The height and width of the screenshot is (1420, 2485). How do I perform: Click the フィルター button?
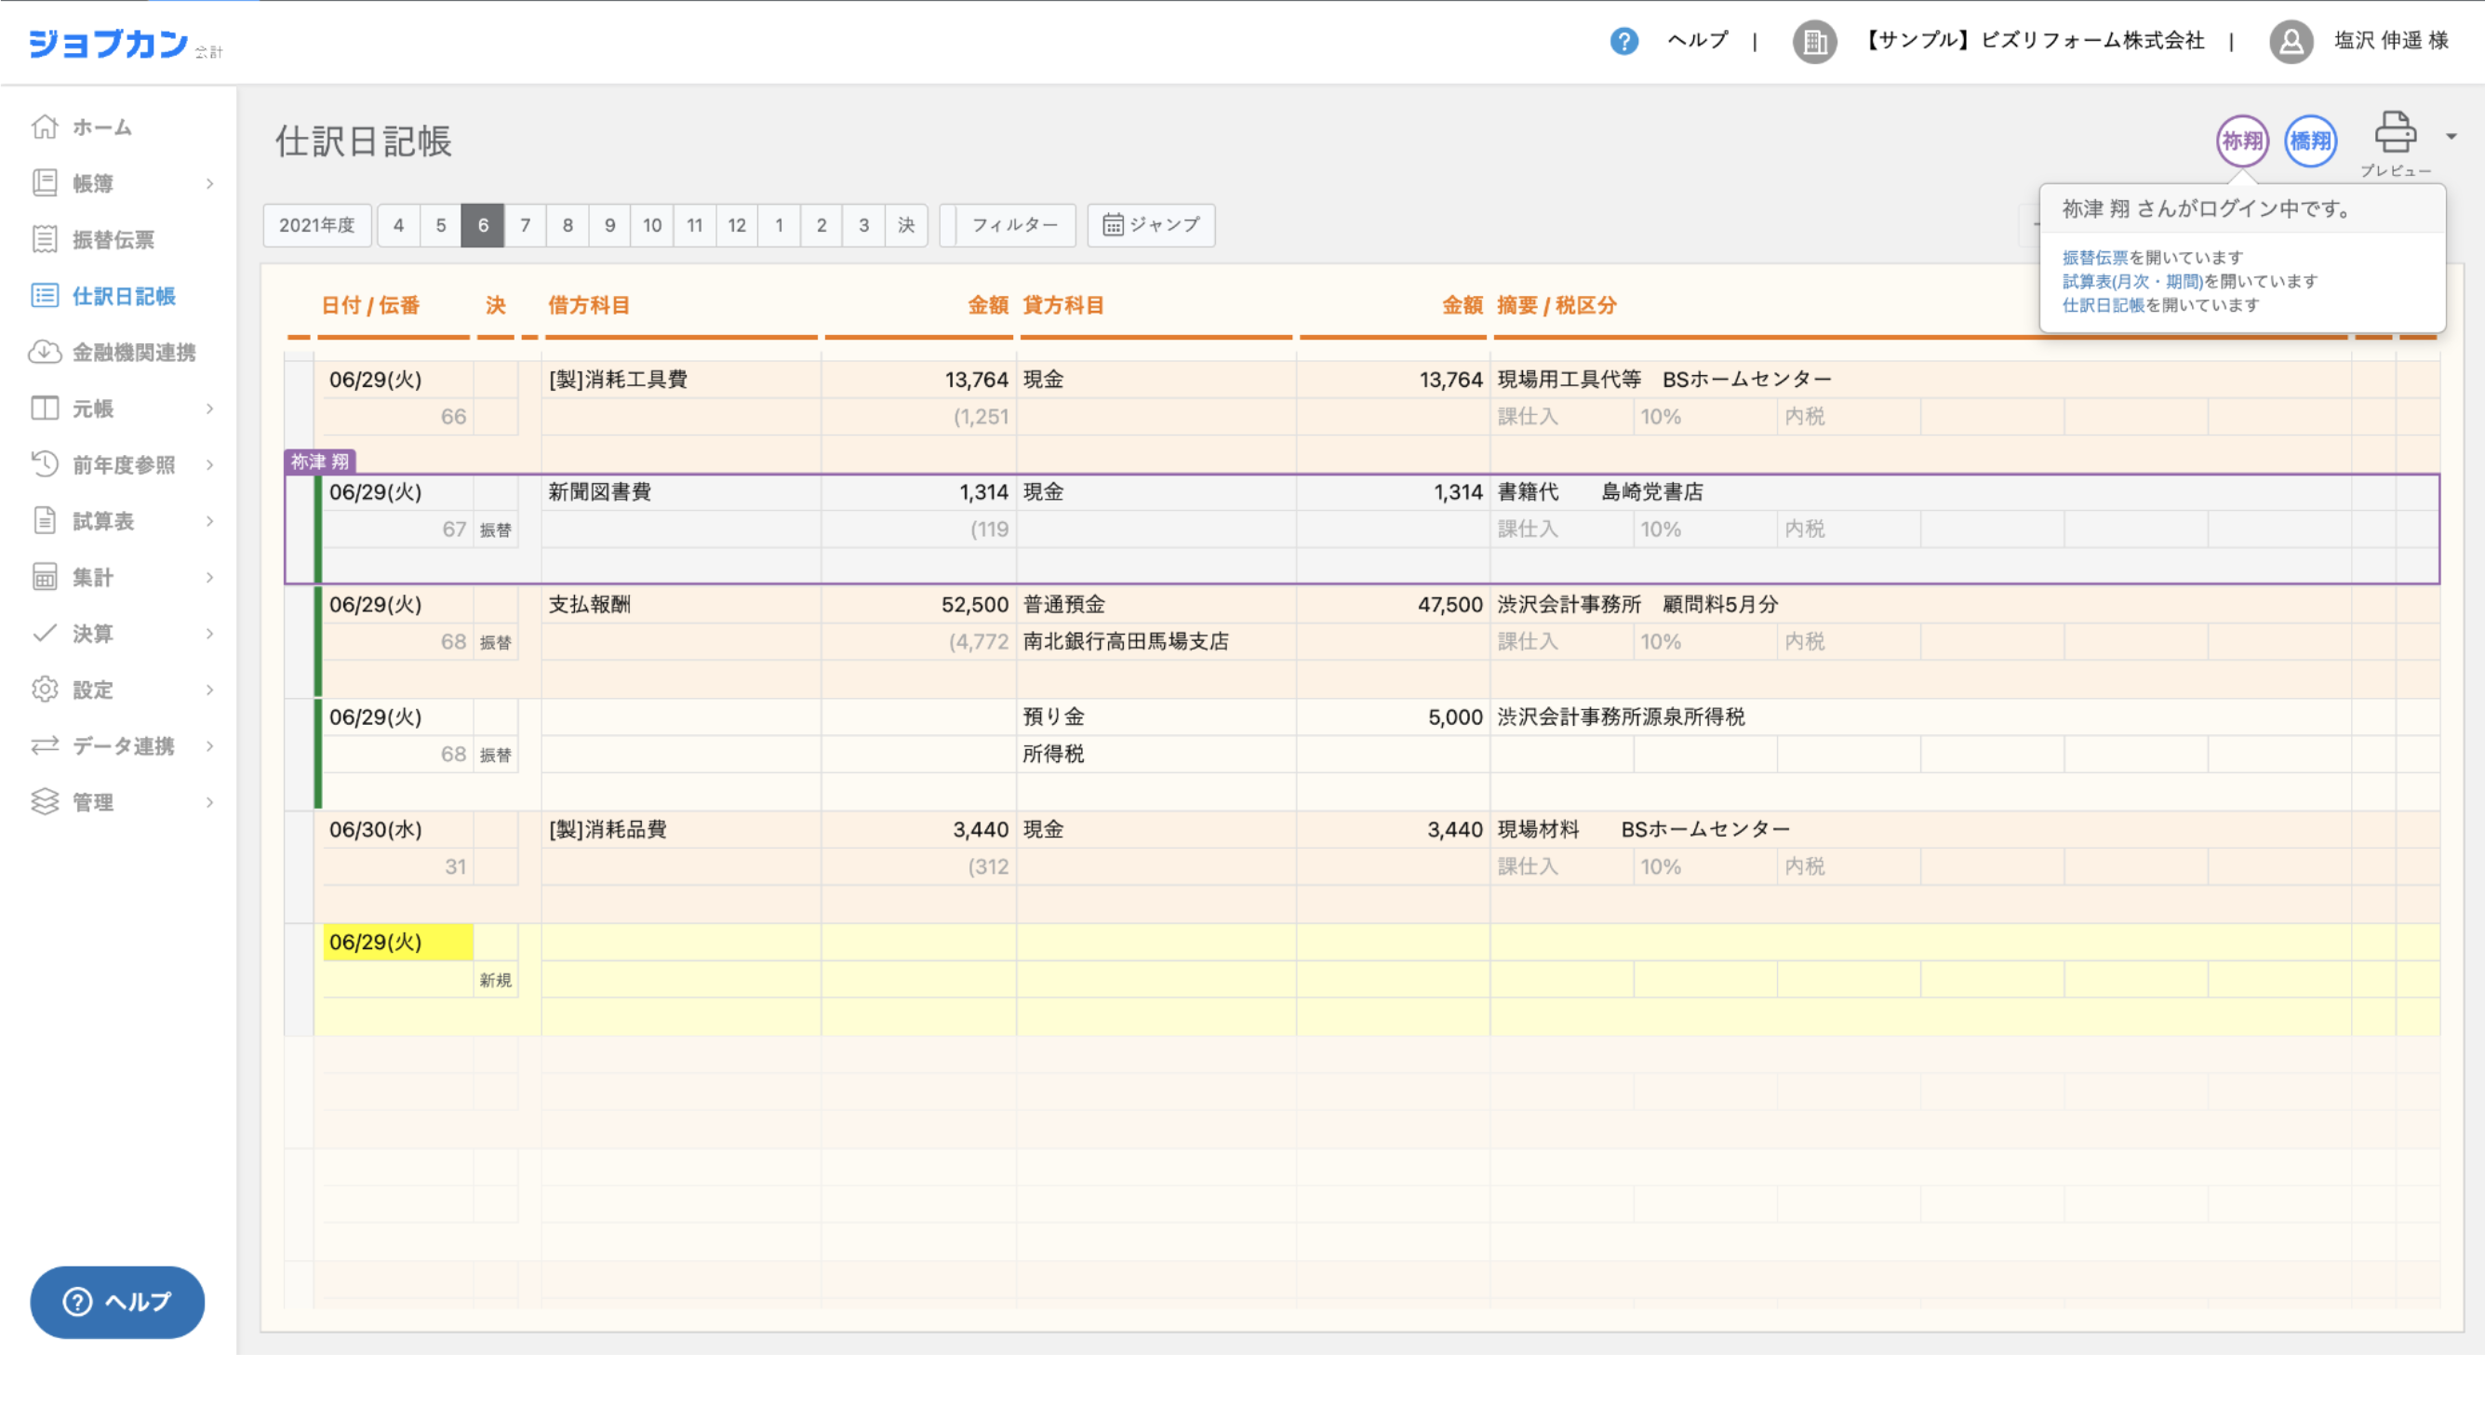tap(1013, 225)
